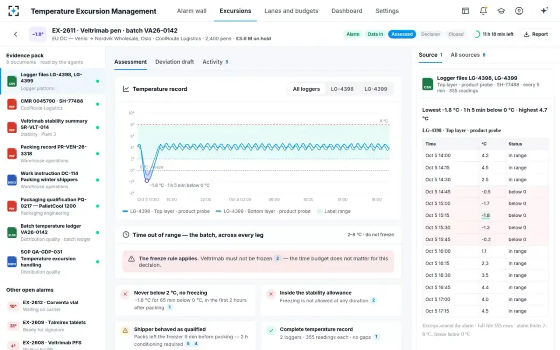Click DOCX icon of SOP QA-GDP-031

(12, 261)
